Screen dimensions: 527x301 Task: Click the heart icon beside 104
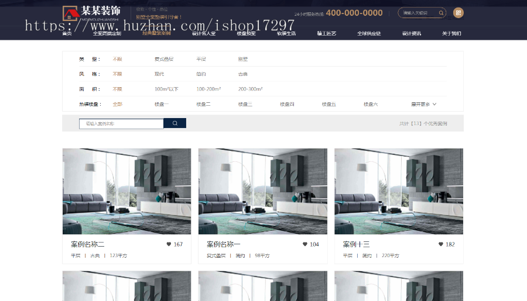coord(305,244)
